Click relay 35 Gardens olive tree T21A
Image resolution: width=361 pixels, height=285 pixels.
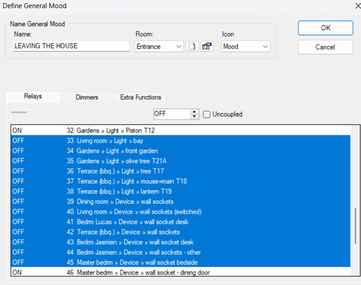point(121,161)
